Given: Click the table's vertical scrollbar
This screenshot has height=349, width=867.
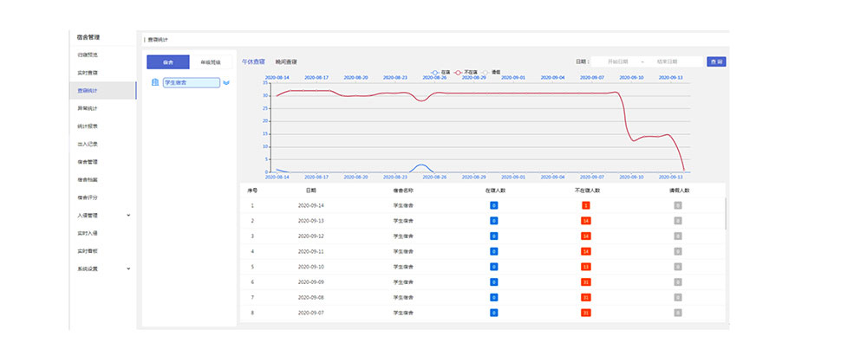Looking at the screenshot, I should (726, 213).
